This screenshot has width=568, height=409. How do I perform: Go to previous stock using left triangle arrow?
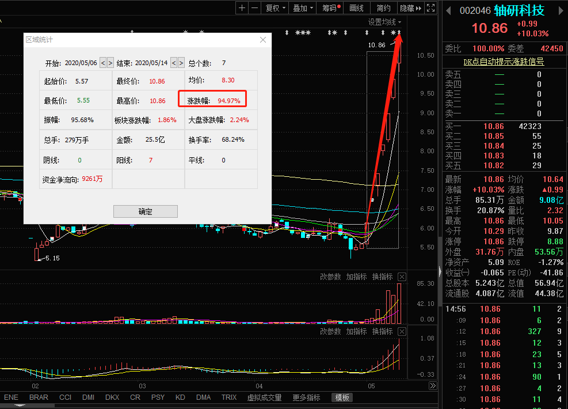coord(448,11)
